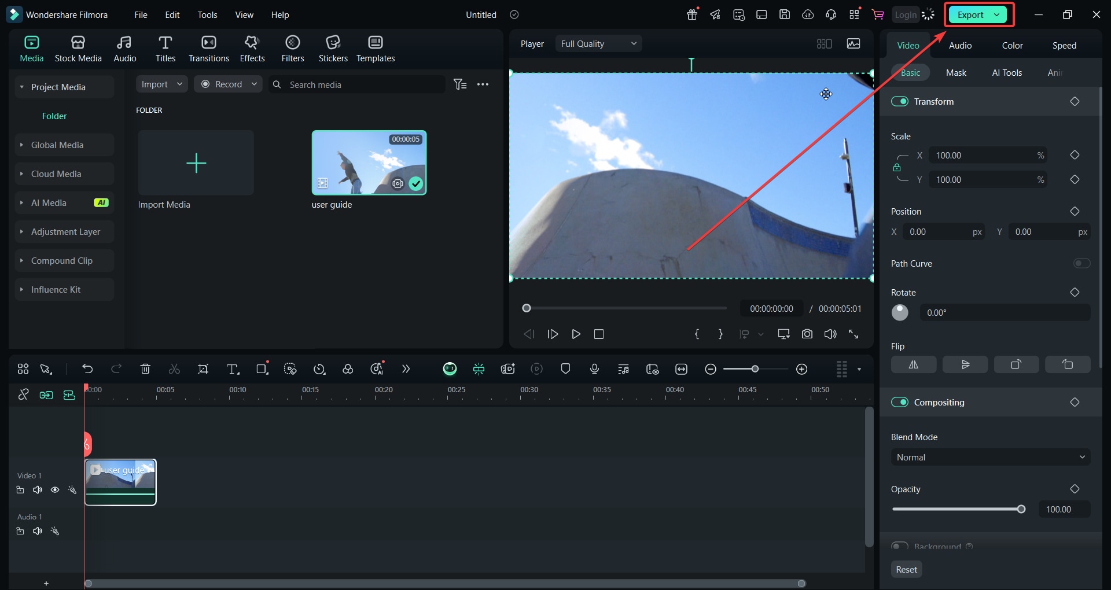The height and width of the screenshot is (590, 1111).
Task: Open the Record dropdown
Action: pos(228,84)
